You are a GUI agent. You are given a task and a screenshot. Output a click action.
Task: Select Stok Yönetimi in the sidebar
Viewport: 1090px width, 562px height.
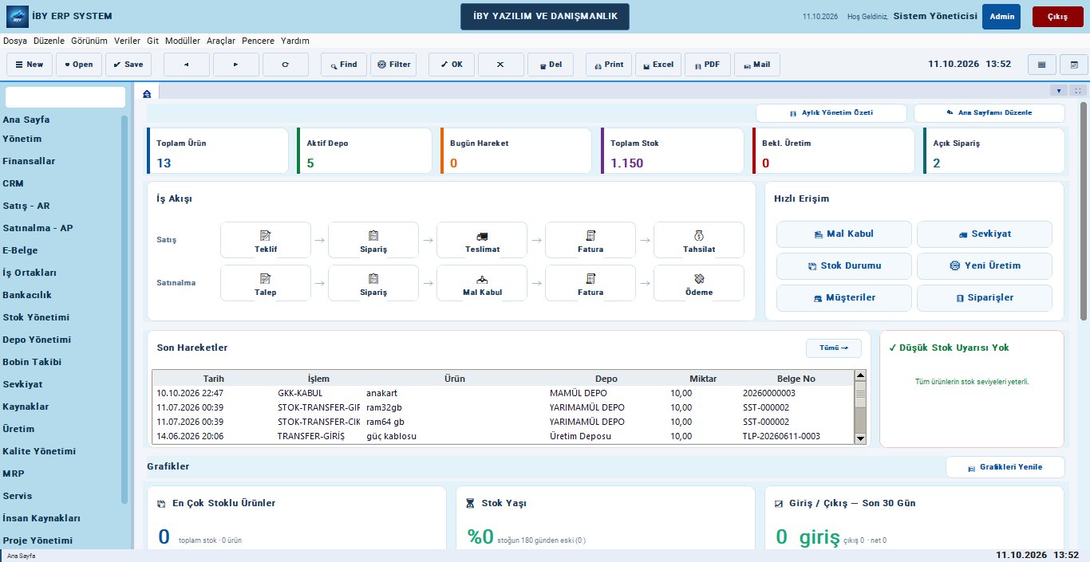pos(36,317)
